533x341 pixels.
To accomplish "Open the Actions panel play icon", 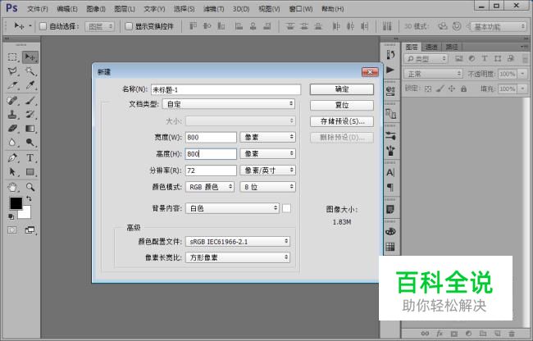I will [x=390, y=70].
